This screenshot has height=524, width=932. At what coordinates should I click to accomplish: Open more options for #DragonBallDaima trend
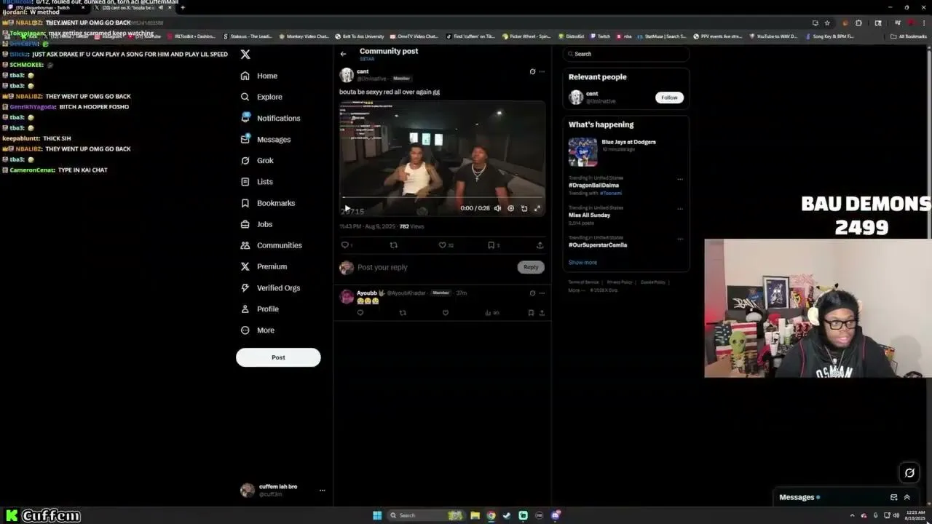[x=680, y=179]
